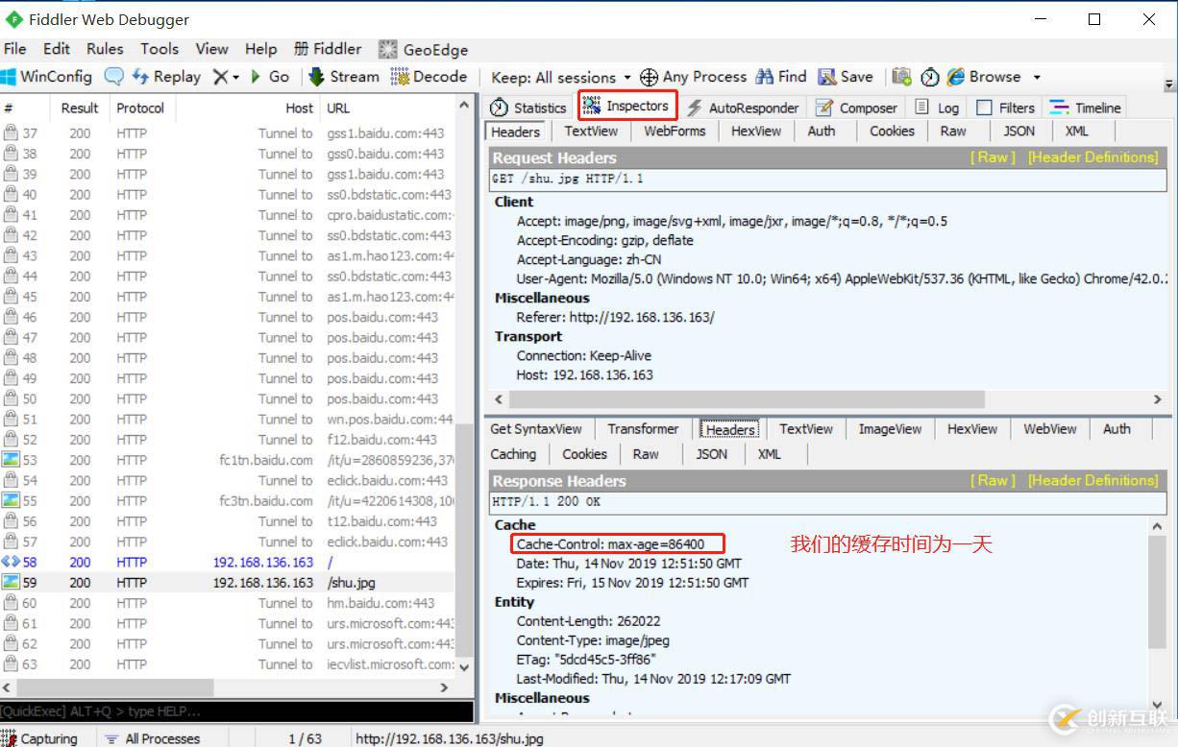Click the comment bubble icon in toolbar
The height and width of the screenshot is (747, 1178).
(114, 77)
